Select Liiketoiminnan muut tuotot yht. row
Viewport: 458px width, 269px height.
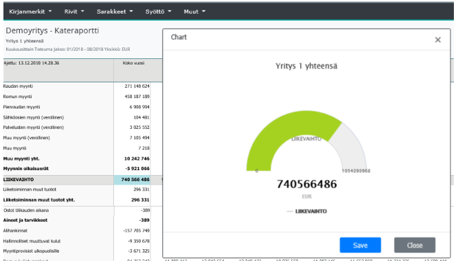coord(76,200)
